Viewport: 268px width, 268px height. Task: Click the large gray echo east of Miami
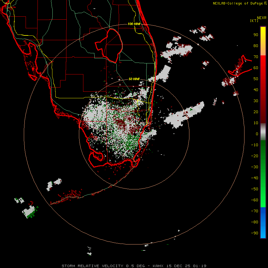[184, 115]
